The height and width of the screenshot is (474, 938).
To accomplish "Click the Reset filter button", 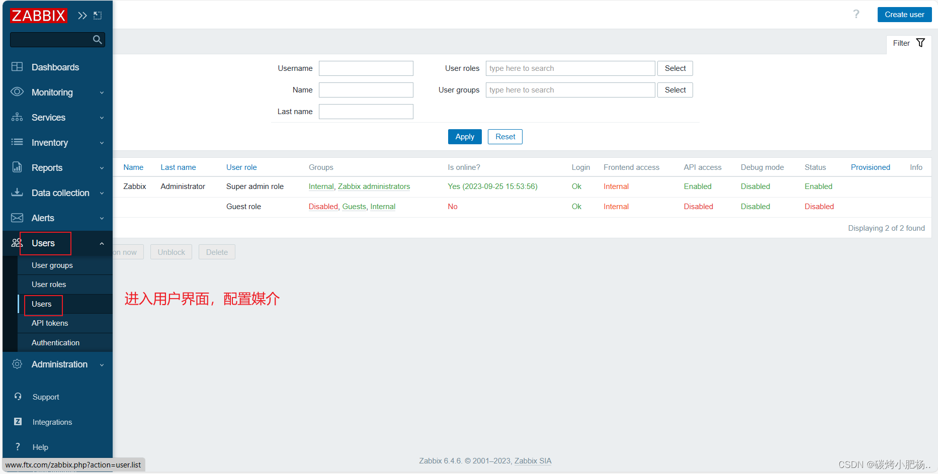I will pos(505,137).
